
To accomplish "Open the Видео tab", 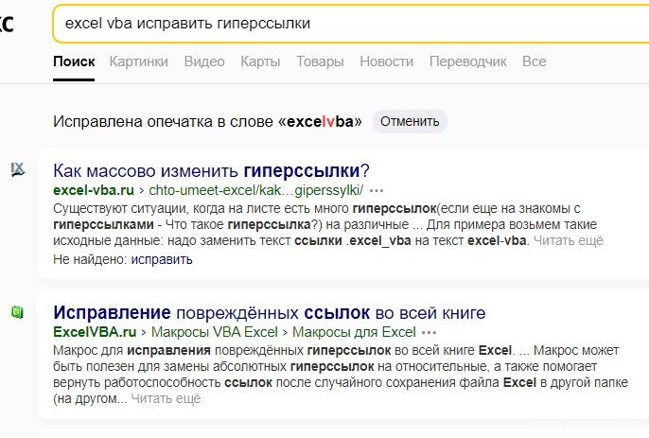I will pyautogui.click(x=204, y=61).
